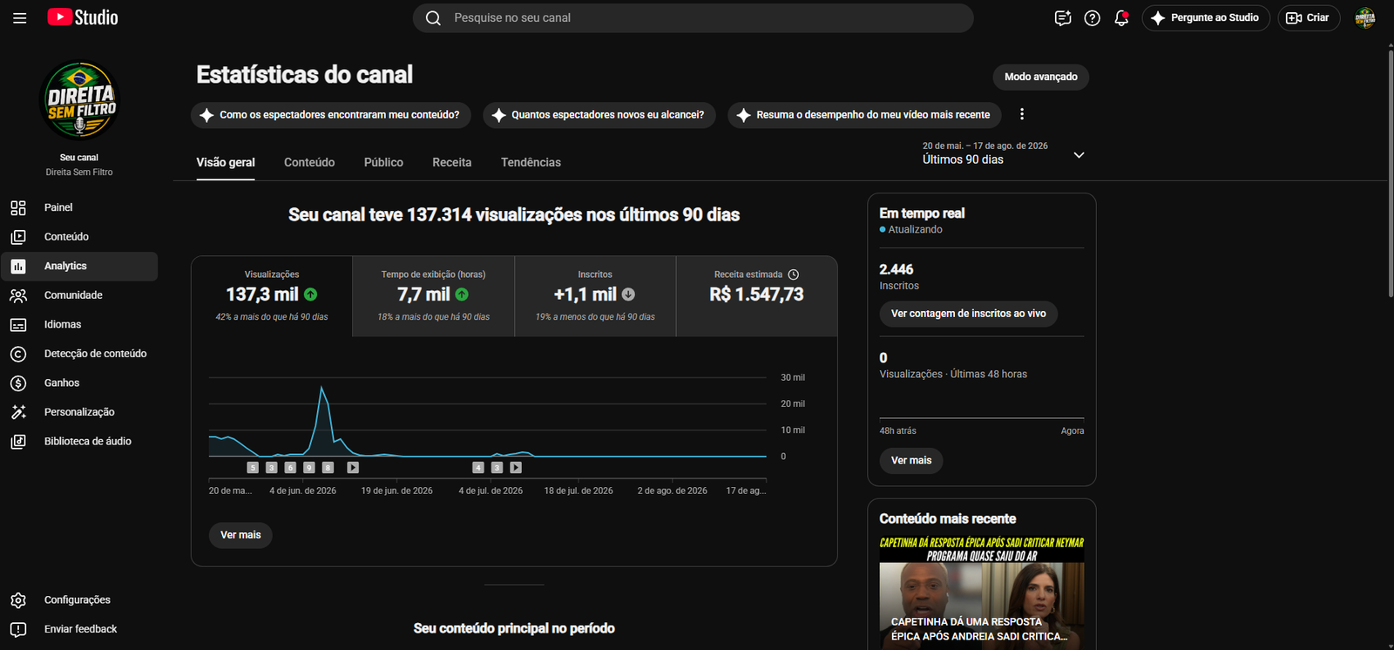Click Ver mais under the views chart
Viewport: 1394px width, 650px height.
pyautogui.click(x=240, y=535)
